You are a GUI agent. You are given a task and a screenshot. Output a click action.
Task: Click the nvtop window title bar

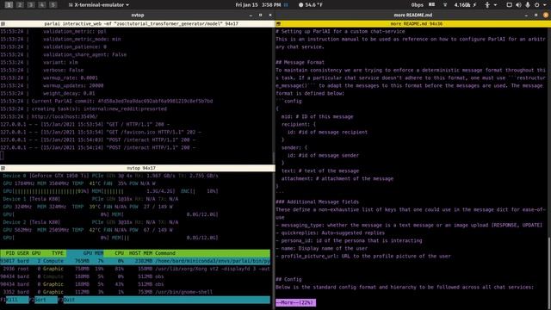[x=138, y=15]
